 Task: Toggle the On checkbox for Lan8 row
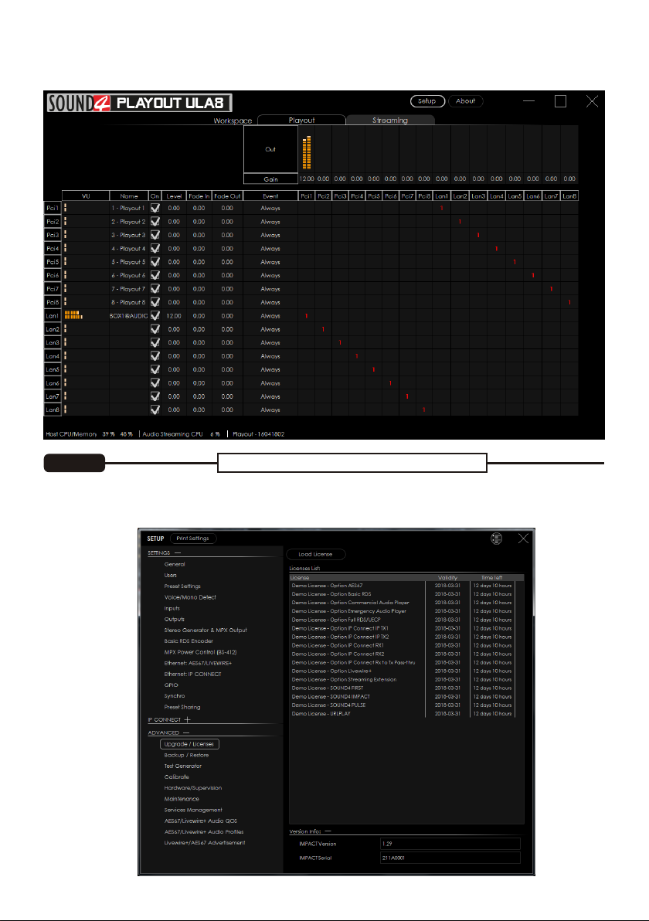click(155, 410)
